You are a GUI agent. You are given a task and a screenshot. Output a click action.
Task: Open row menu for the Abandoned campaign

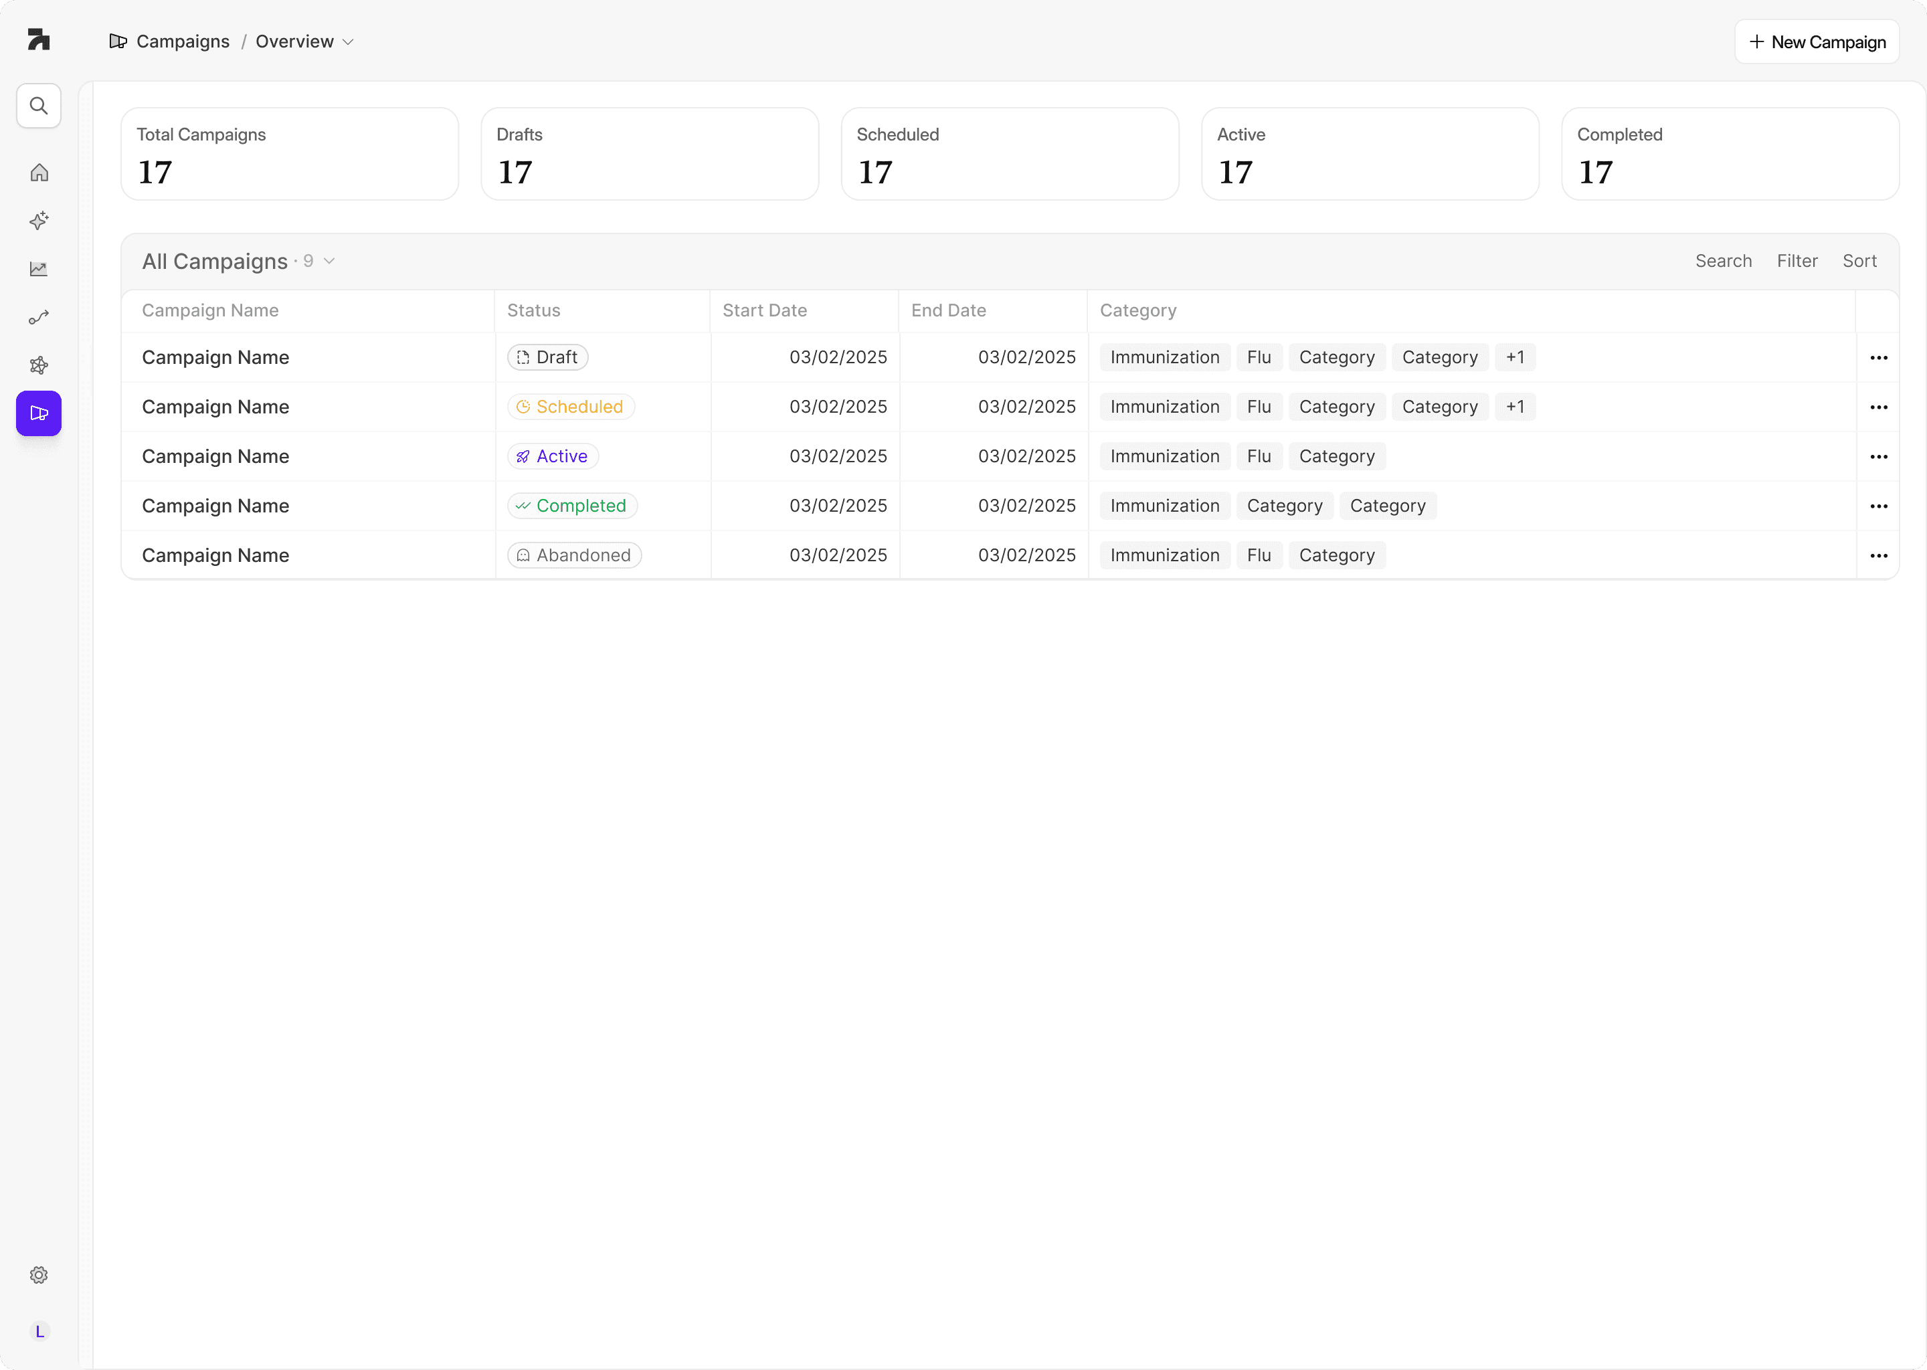click(1878, 556)
